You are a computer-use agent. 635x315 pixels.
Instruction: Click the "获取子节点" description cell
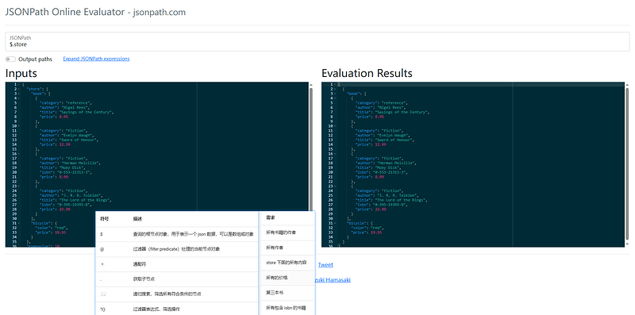(144, 279)
